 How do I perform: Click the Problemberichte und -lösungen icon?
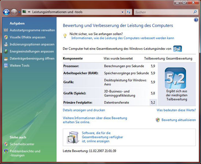pos(6,151)
